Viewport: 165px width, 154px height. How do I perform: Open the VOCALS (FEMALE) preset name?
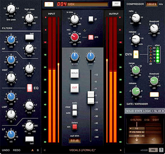pos(82,150)
